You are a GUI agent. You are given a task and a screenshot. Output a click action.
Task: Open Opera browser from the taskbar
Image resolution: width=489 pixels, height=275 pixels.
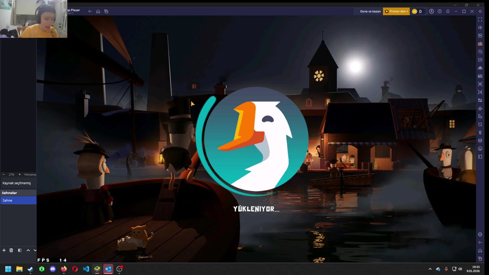point(75,269)
